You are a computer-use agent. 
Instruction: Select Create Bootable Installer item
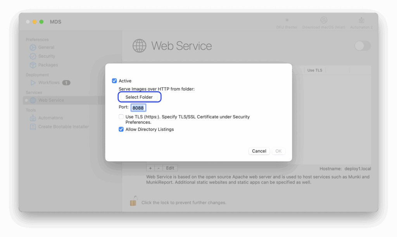tap(64, 127)
